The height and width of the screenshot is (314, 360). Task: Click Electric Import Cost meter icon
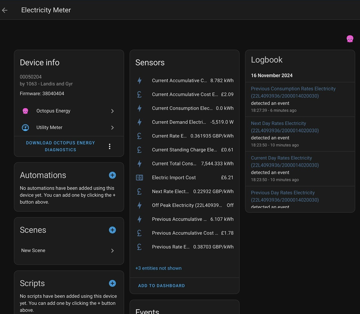tap(139, 178)
